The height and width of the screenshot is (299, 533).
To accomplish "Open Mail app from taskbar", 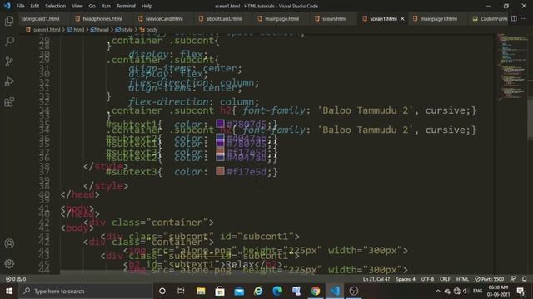I will pos(239,291).
